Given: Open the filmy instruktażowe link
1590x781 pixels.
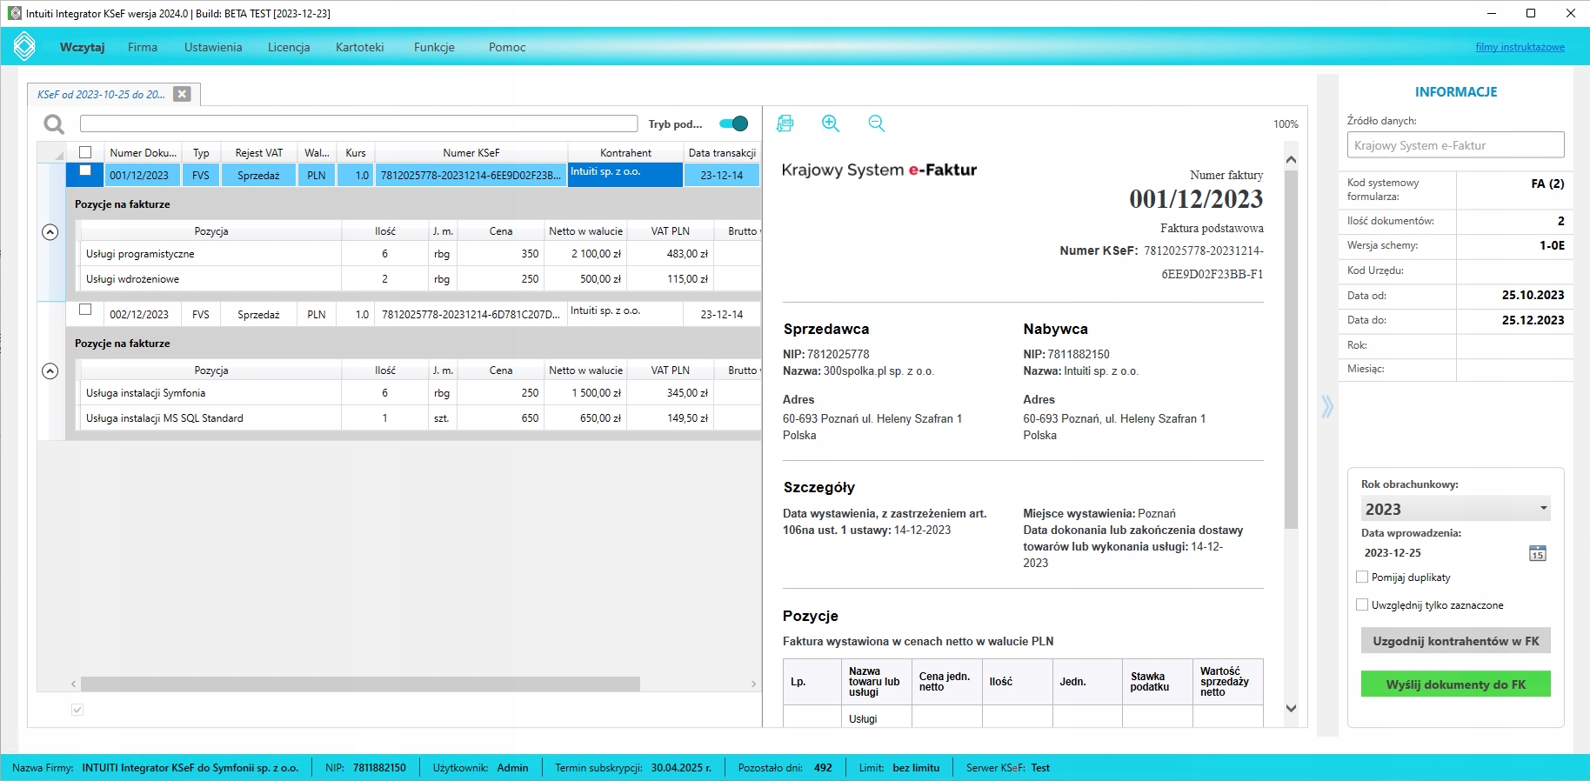Looking at the screenshot, I should [1520, 47].
